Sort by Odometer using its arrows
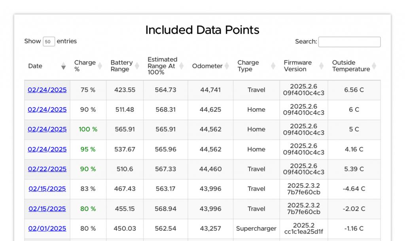The image size is (405, 241). click(227, 66)
